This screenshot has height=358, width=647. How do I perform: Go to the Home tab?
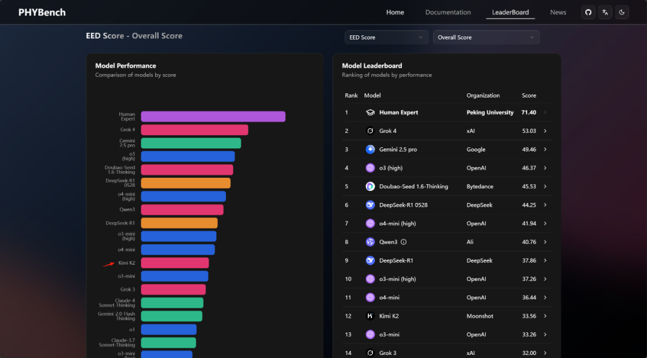[395, 13]
